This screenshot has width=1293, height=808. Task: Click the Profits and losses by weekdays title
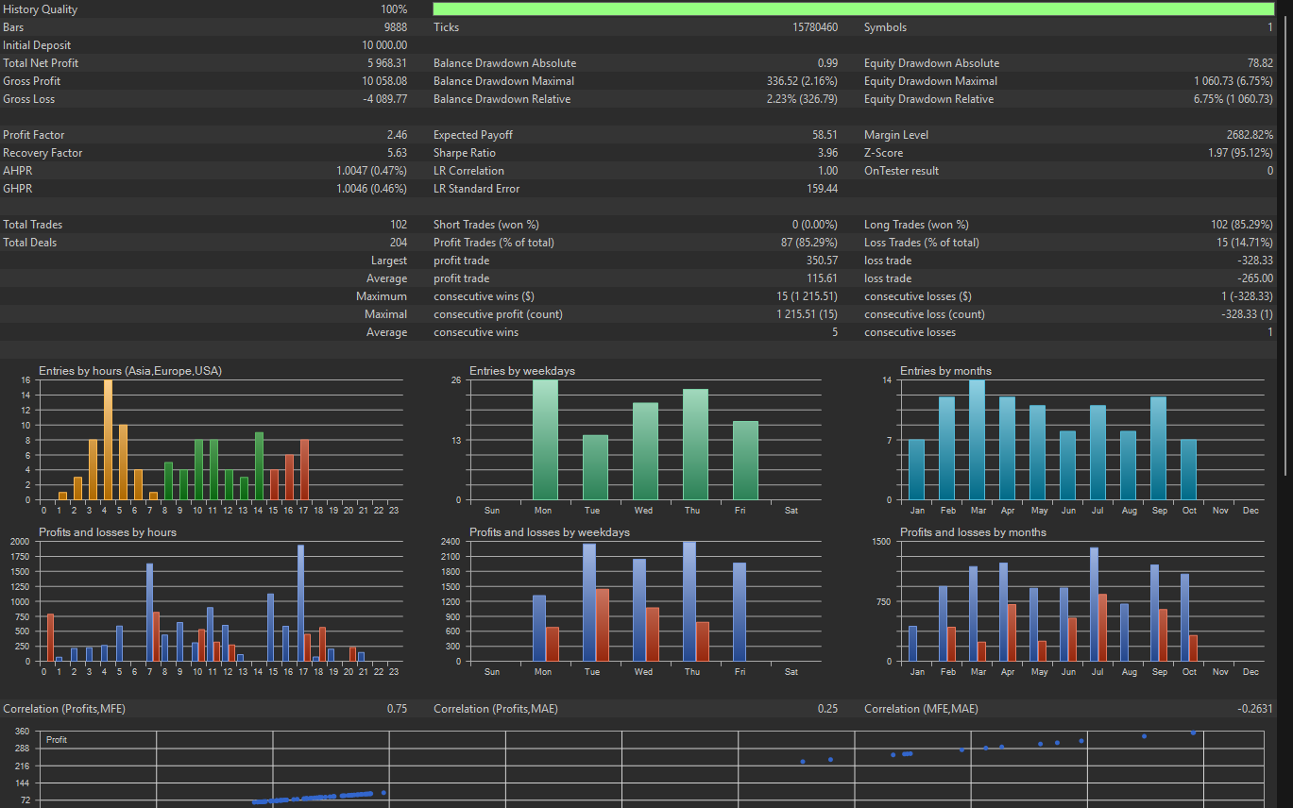pyautogui.click(x=550, y=532)
